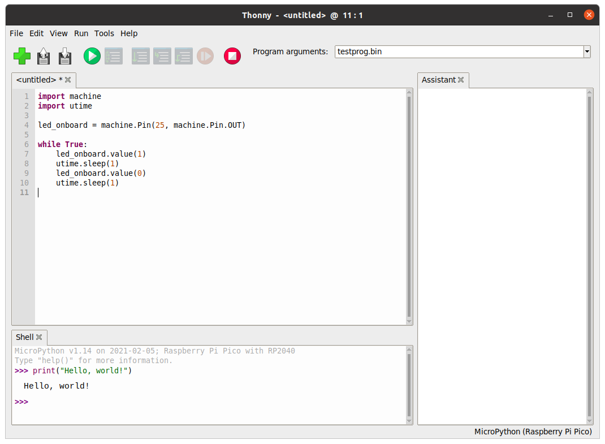This screenshot has height=444, width=605.
Task: Click the Step out toolbar icon
Action: pos(183,56)
